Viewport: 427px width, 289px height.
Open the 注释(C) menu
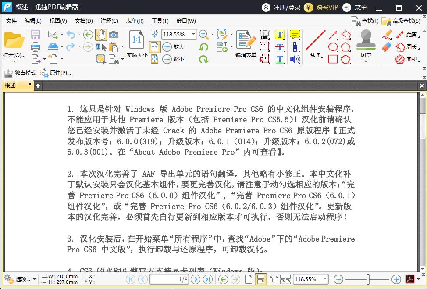click(109, 21)
